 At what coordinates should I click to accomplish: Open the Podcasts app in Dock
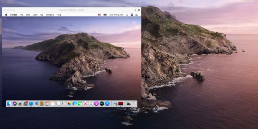(96, 104)
